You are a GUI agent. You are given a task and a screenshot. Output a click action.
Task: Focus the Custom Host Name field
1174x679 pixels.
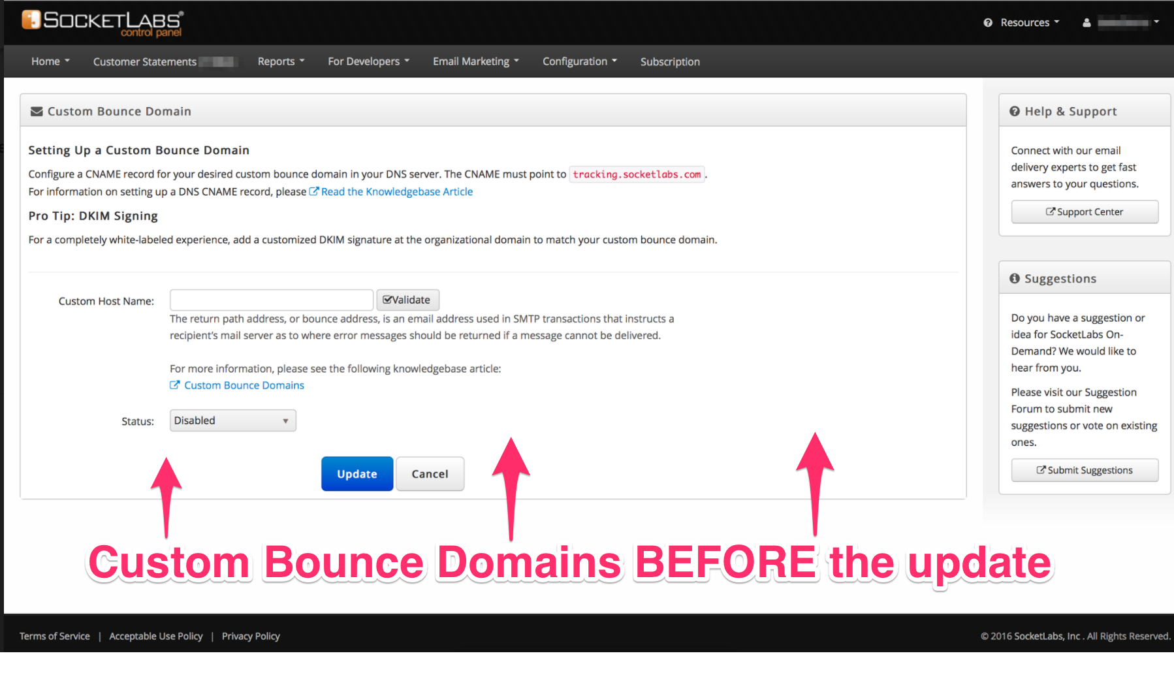[x=271, y=300]
